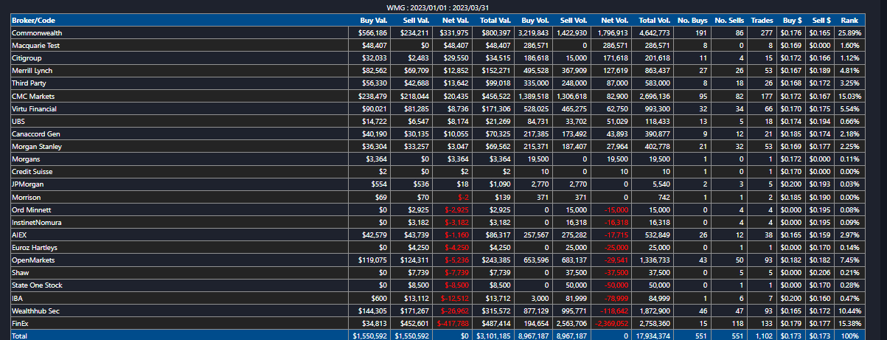Select the IBA broker row

pyautogui.click(x=436, y=297)
